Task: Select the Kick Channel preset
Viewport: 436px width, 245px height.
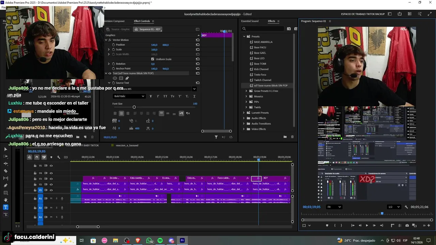Action: (261, 69)
